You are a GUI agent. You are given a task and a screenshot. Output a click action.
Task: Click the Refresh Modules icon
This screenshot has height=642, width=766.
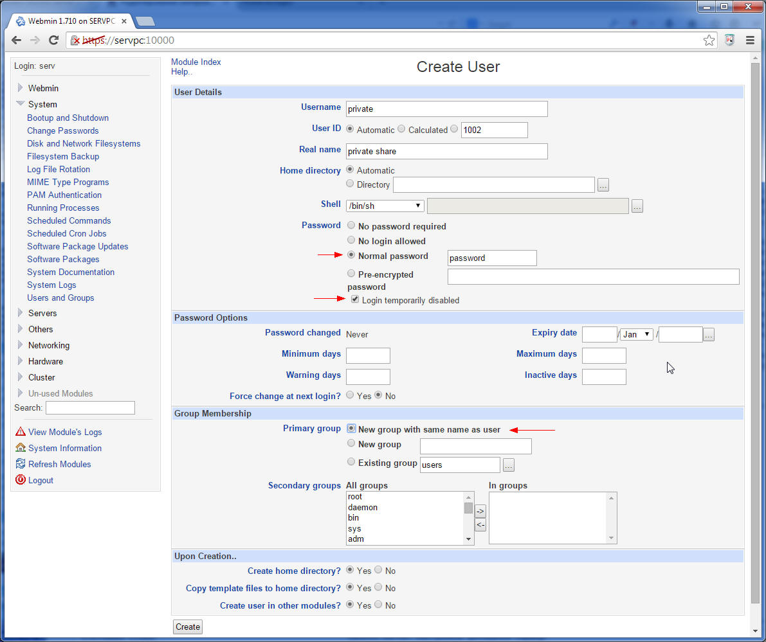pyautogui.click(x=21, y=464)
